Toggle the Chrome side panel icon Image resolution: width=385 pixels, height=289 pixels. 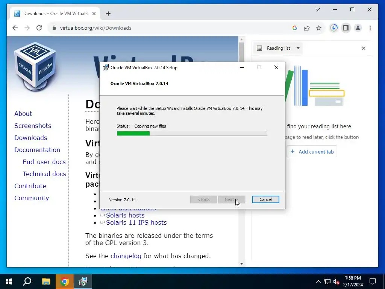click(346, 28)
